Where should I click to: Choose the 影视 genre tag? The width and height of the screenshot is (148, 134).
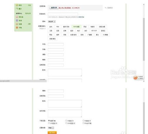pos(82,35)
